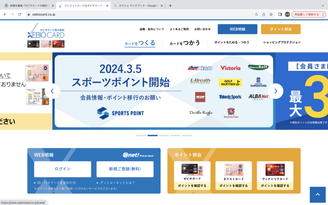This screenshot has height=205, width=328.
Task: Open 盗難・紛失について link
Action: 152,29
